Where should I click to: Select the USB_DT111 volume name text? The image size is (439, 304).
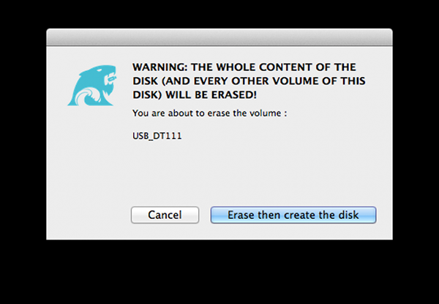click(x=157, y=136)
